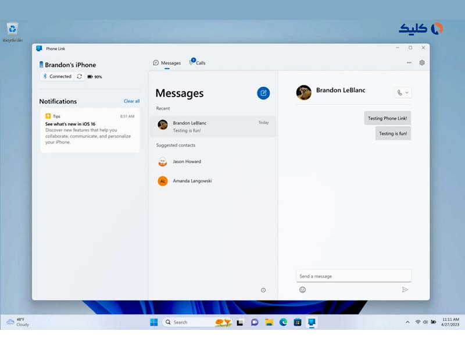Click the Bluetooth Connected status button

pos(57,76)
